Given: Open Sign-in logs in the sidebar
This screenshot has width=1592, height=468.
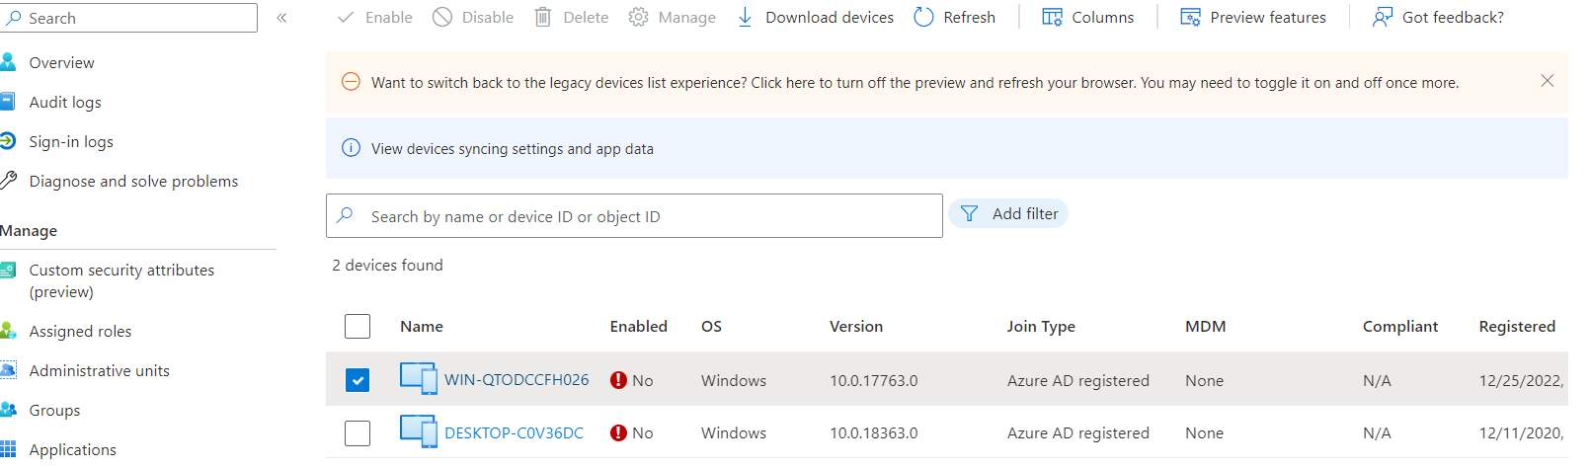Looking at the screenshot, I should tap(71, 141).
